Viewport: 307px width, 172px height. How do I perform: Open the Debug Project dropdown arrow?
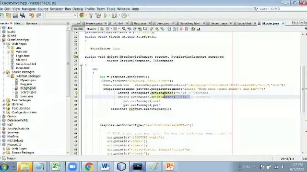[119, 15]
